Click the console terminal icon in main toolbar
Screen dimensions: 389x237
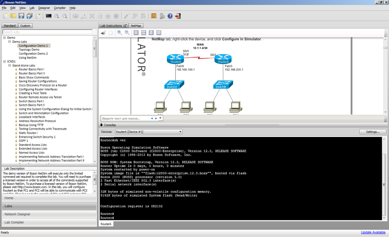pyautogui.click(x=49, y=16)
